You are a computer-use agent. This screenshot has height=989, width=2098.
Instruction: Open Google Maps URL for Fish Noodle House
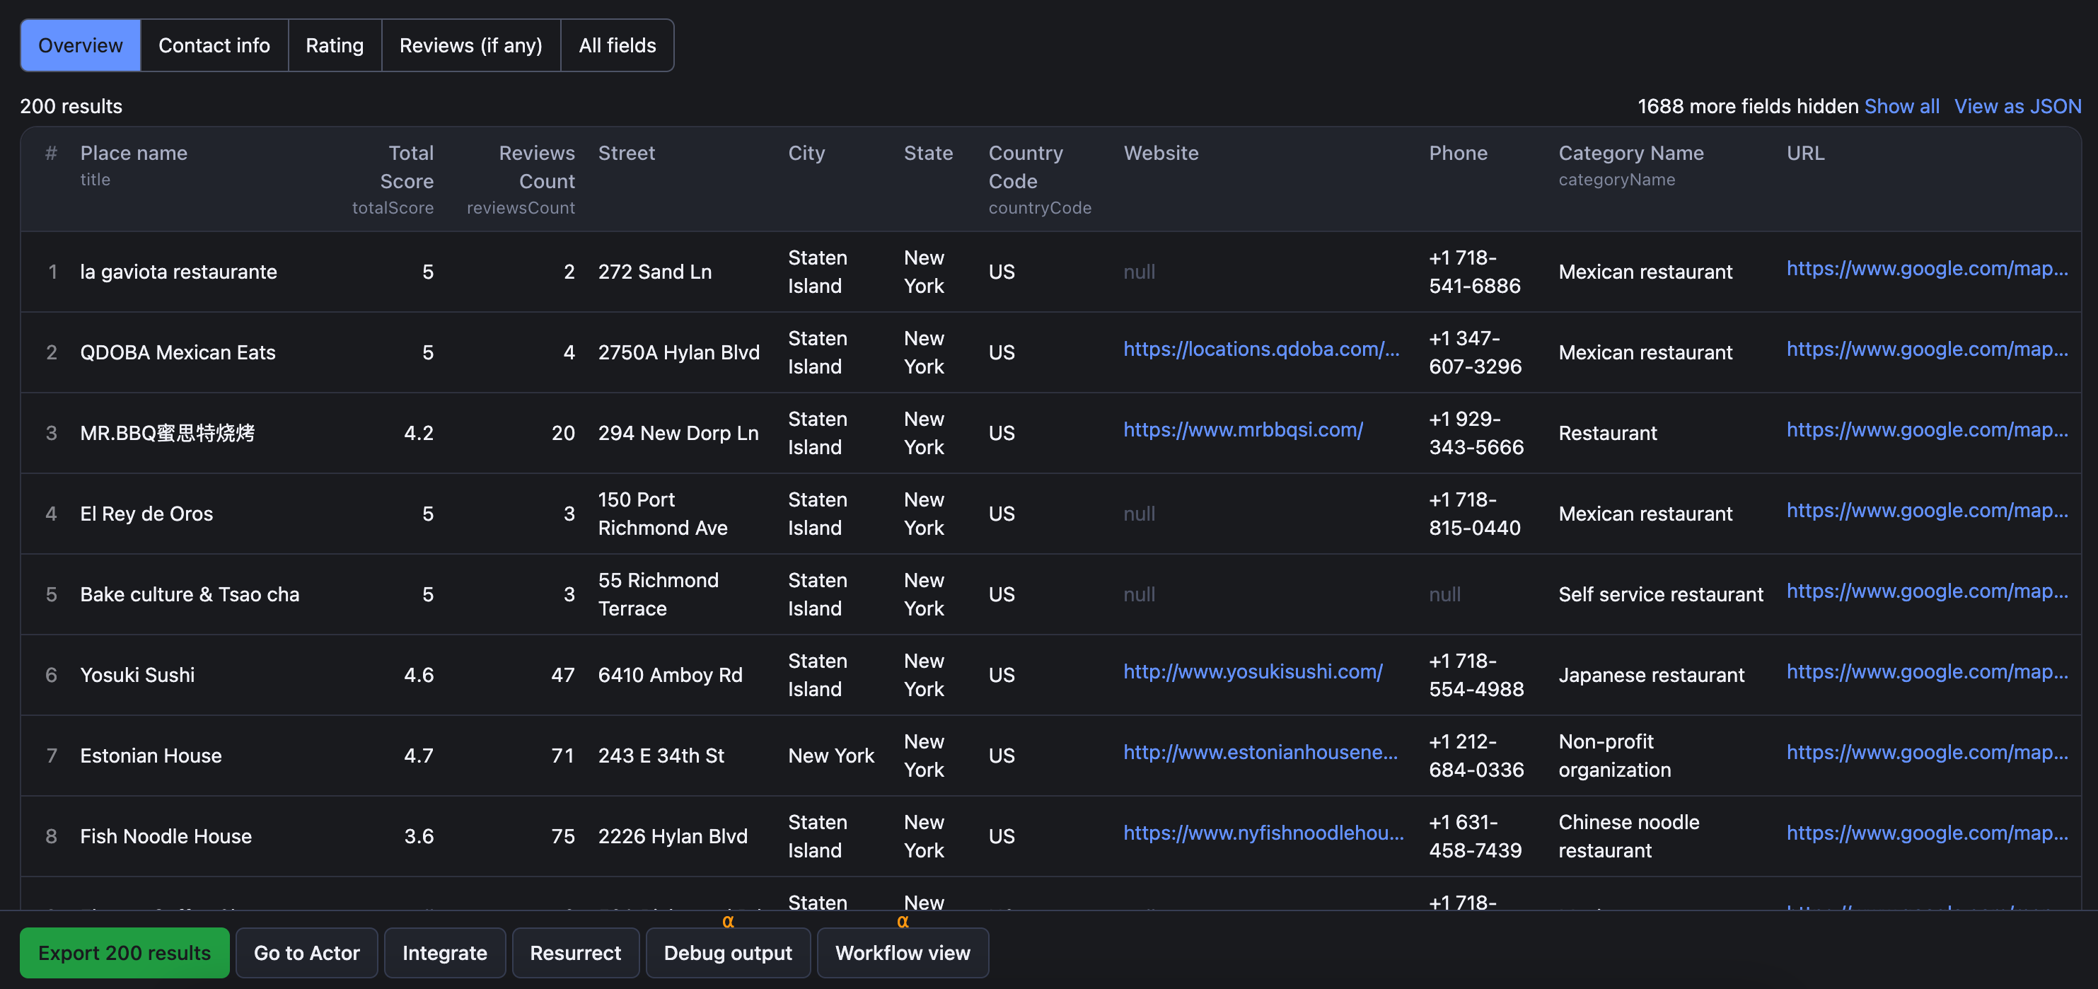click(x=1927, y=833)
